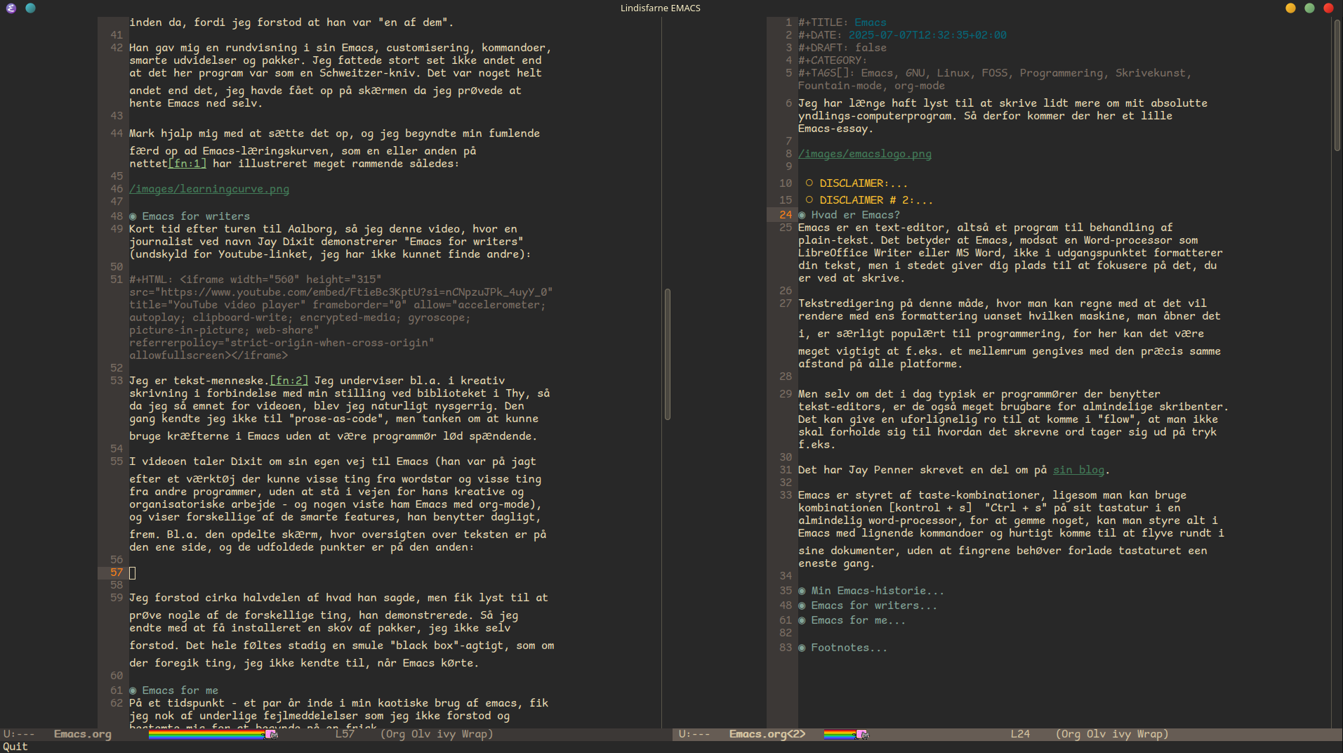Click the rainbow progress bar for Emacs.org<2>
The height and width of the screenshot is (753, 1343).
[x=840, y=734]
